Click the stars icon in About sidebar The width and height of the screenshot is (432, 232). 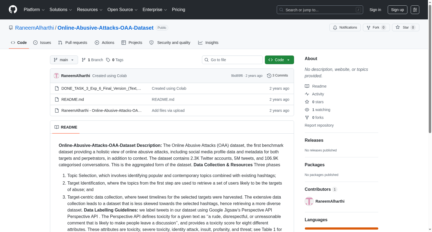(307, 102)
